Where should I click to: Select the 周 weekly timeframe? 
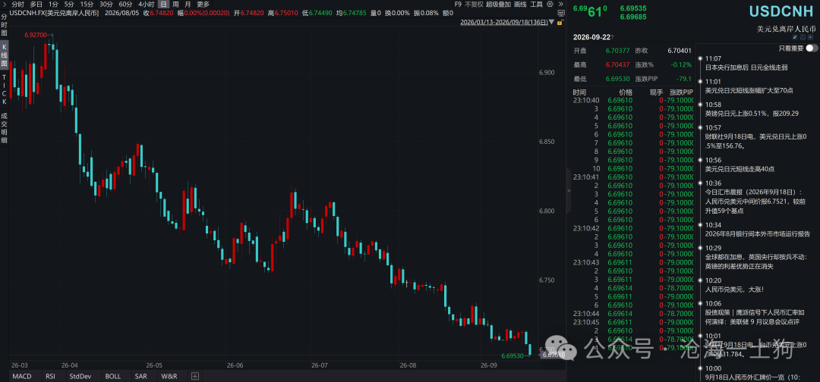(x=175, y=4)
